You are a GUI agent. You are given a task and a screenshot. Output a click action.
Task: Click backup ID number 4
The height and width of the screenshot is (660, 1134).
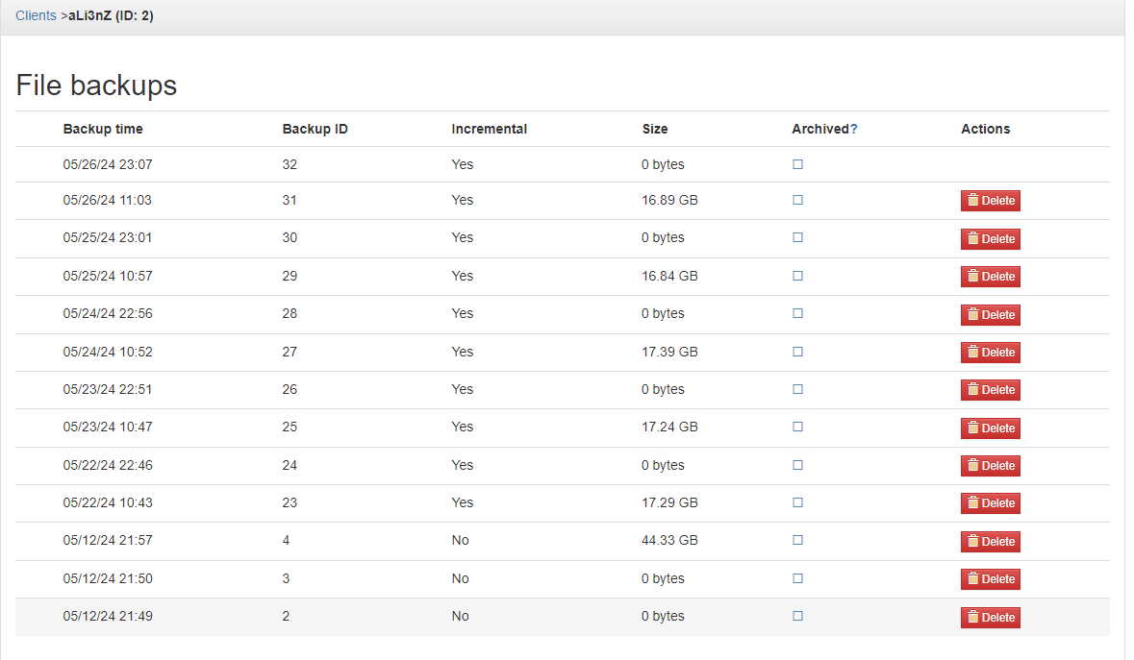(286, 540)
